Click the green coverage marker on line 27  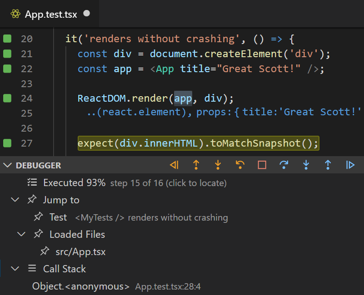point(7,143)
